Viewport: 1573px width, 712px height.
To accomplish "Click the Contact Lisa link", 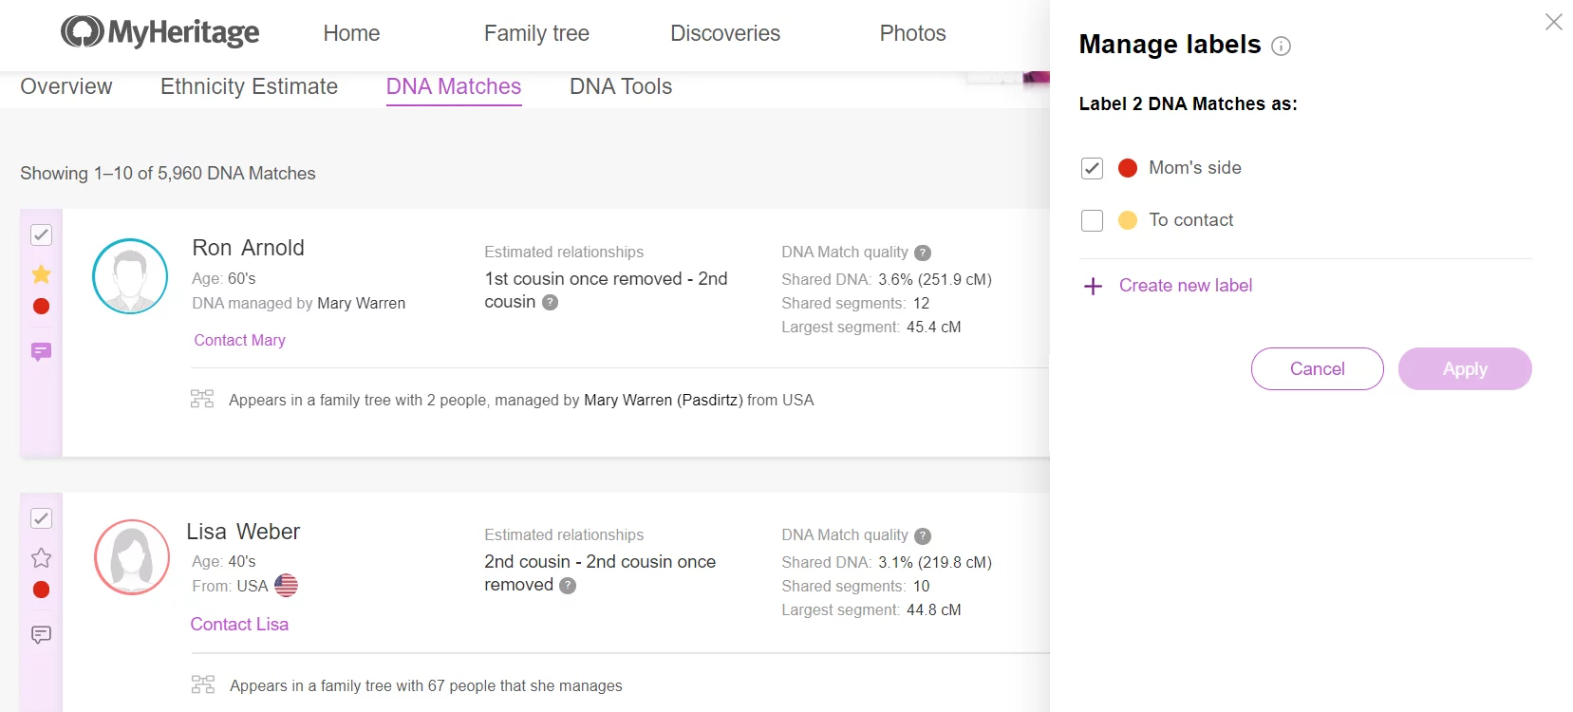I will (239, 624).
